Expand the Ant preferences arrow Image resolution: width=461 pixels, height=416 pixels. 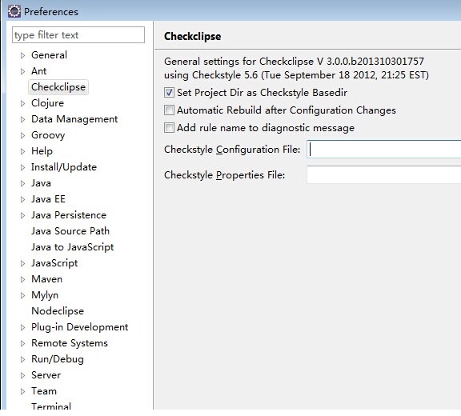(22, 71)
